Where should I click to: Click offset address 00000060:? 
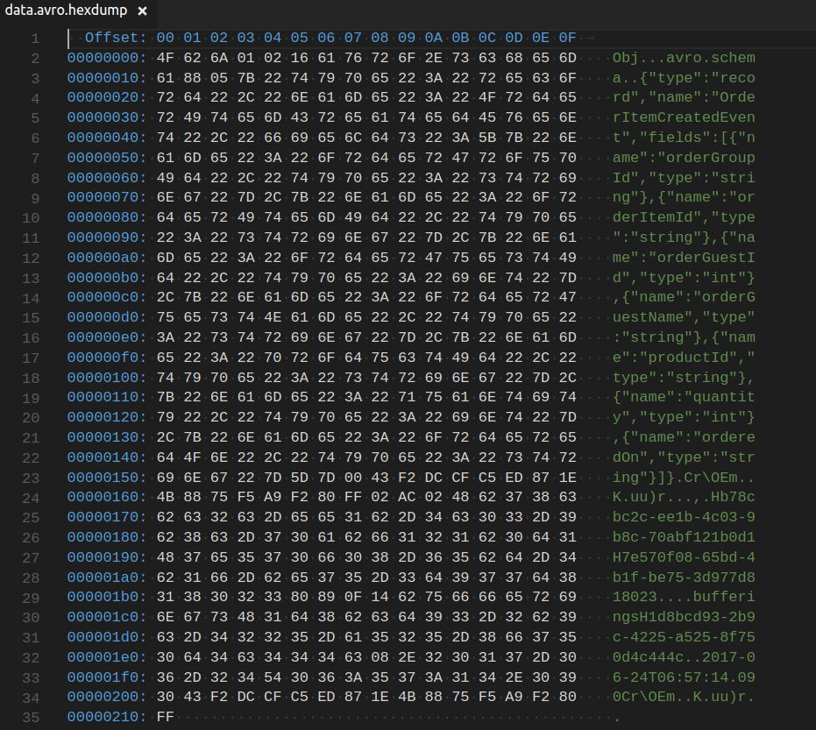click(107, 178)
